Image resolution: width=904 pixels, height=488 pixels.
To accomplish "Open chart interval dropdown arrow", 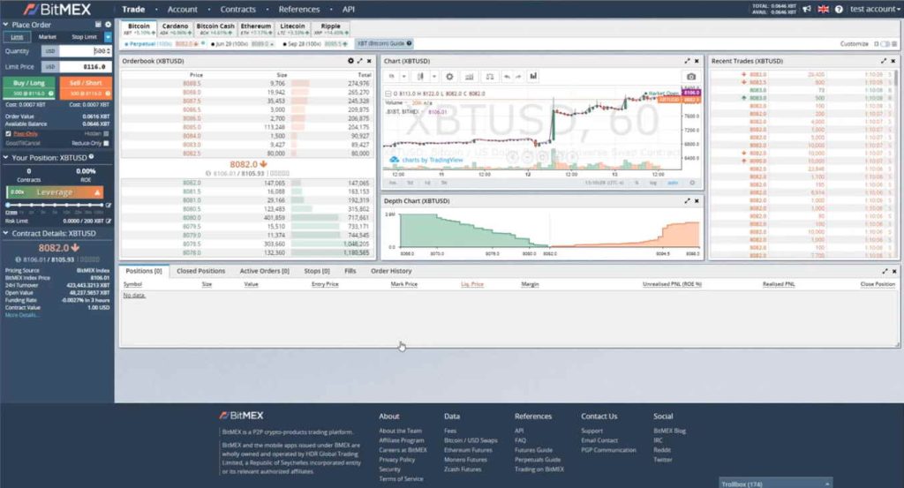I will 403,77.
